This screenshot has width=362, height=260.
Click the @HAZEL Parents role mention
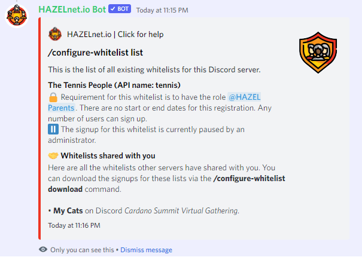coord(244,97)
